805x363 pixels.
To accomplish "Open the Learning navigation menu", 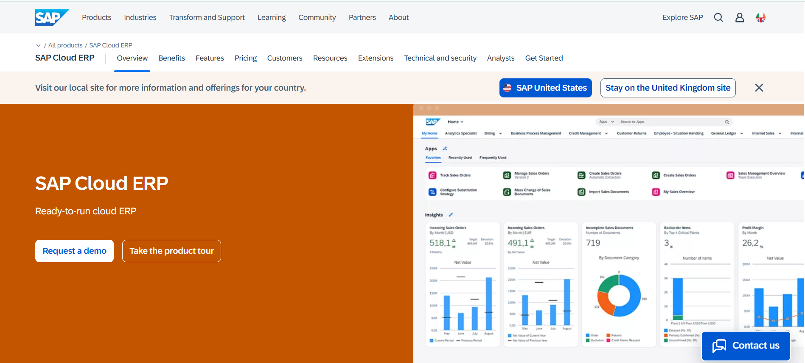I will pyautogui.click(x=272, y=17).
